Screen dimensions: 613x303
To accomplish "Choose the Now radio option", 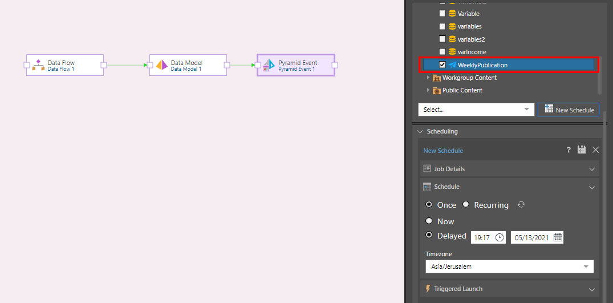I will 429,221.
